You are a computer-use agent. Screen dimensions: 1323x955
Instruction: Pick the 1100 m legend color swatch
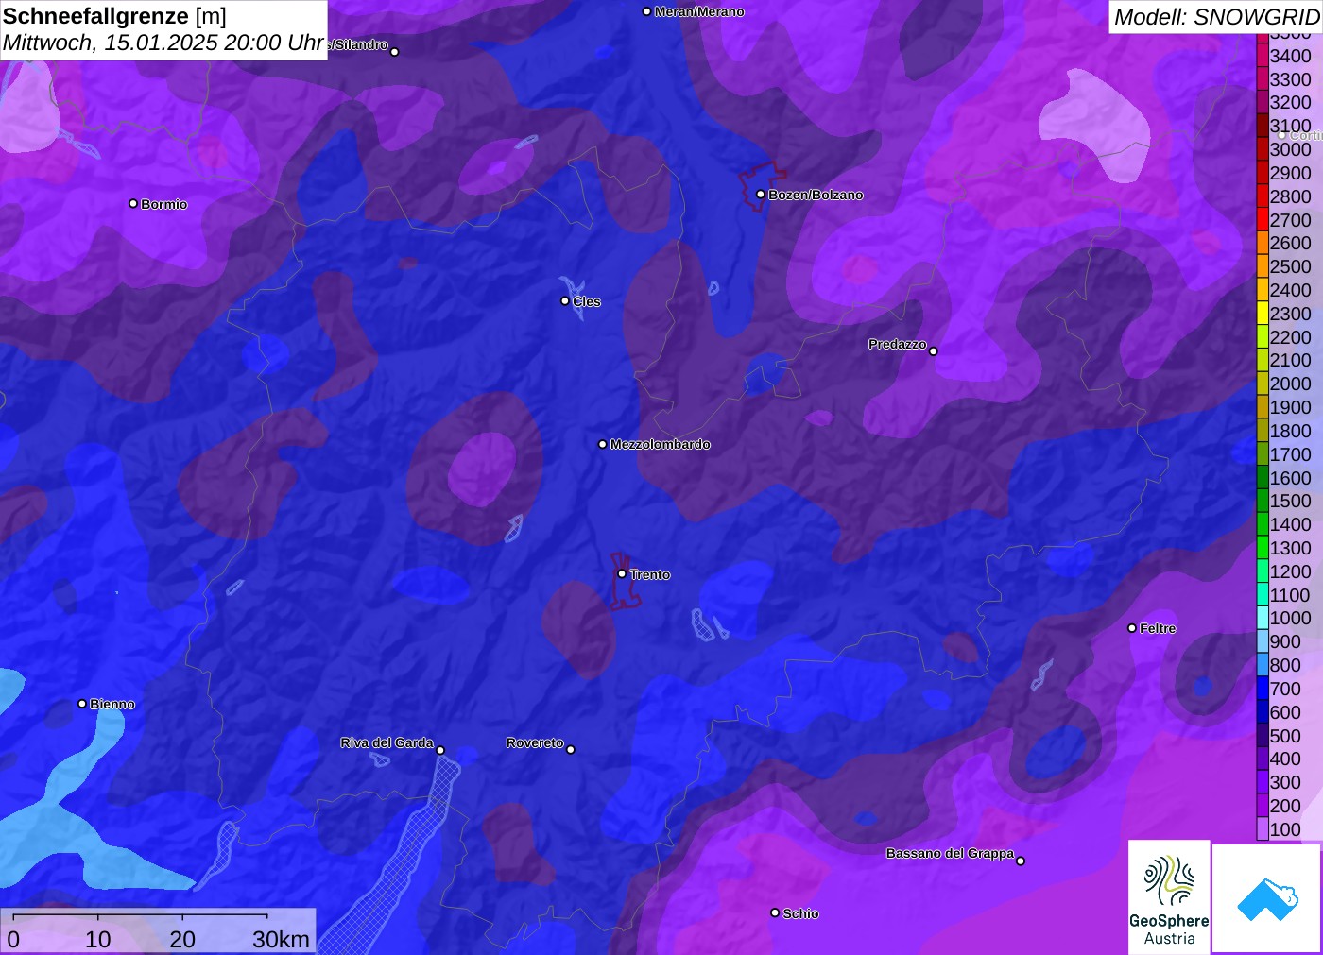tap(1262, 595)
